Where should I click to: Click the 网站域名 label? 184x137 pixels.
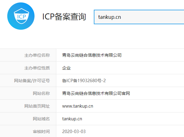(x=41, y=119)
